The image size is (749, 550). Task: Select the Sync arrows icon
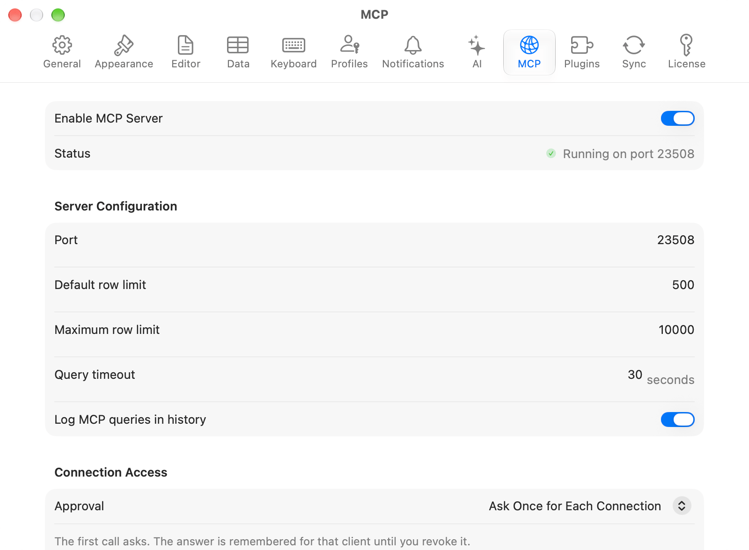tap(634, 45)
